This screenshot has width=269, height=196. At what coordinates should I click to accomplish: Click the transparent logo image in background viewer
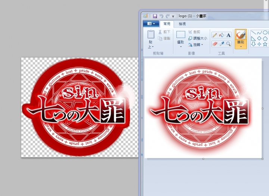click(x=80, y=107)
